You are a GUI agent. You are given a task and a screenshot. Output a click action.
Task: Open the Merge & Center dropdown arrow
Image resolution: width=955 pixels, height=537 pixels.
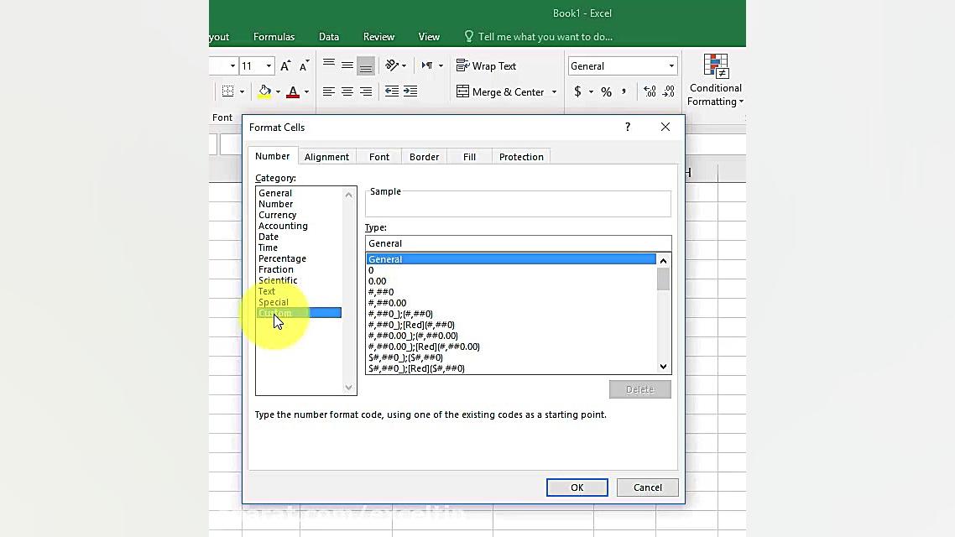coord(554,92)
